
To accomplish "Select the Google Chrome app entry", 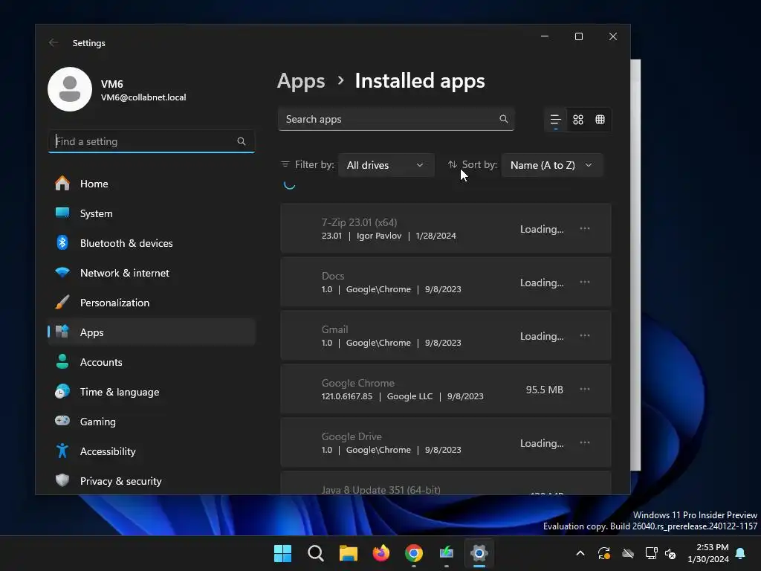I will click(x=446, y=389).
